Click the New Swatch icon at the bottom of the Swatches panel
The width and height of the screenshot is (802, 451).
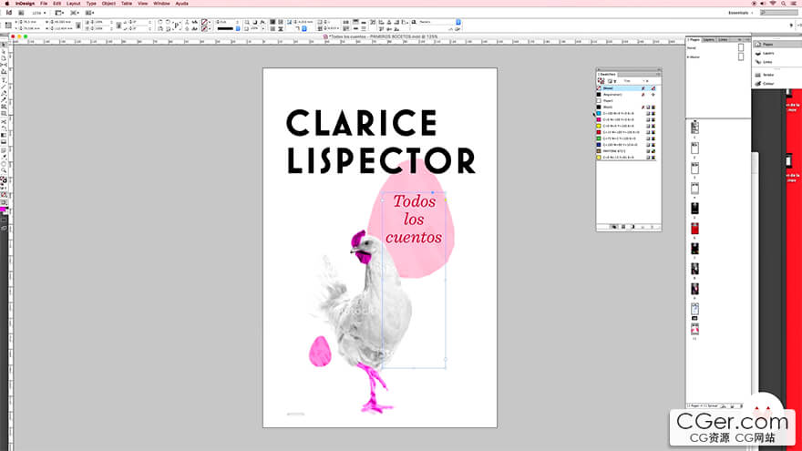[643, 227]
